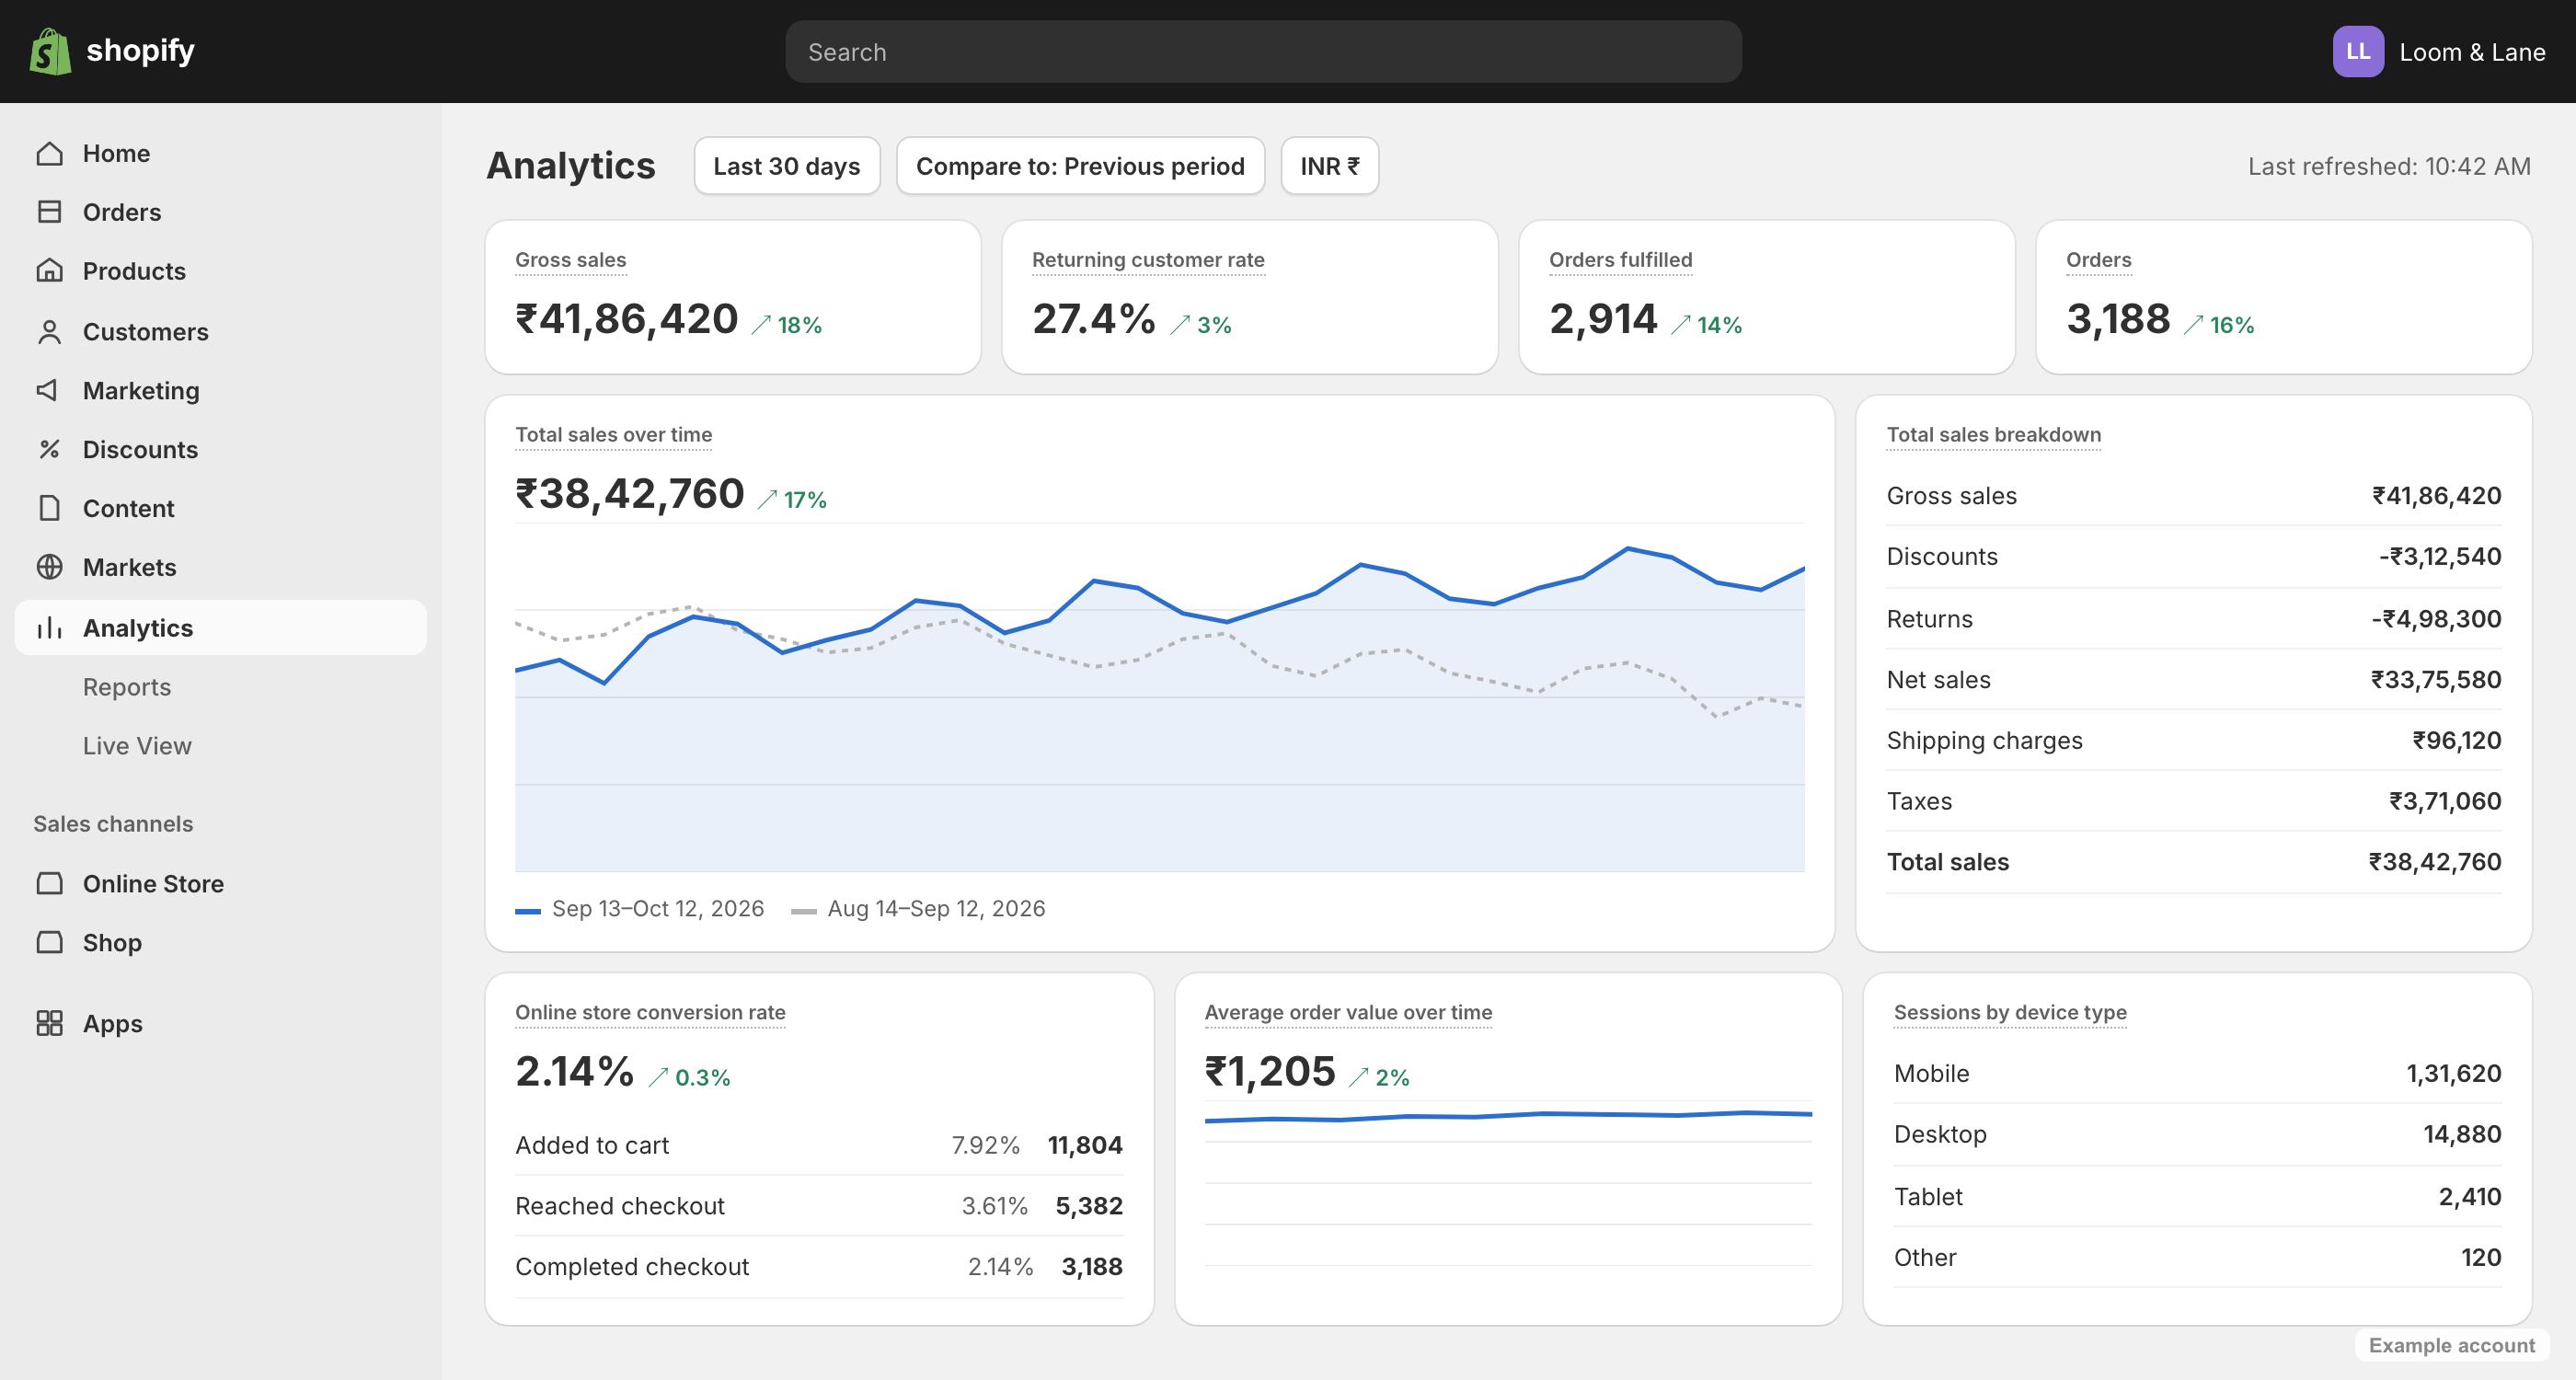
Task: Click the Home house icon in sidebar
Action: point(49,154)
